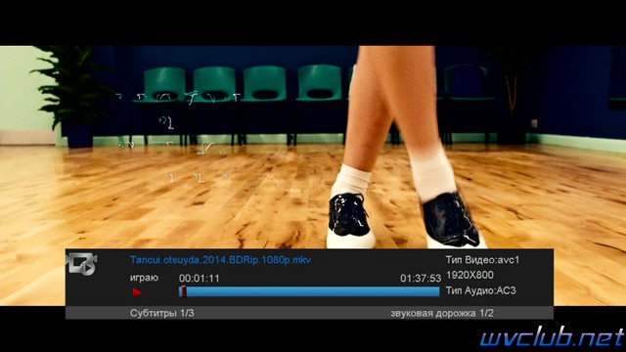Click the far right end of progress bar

pyautogui.click(x=438, y=291)
